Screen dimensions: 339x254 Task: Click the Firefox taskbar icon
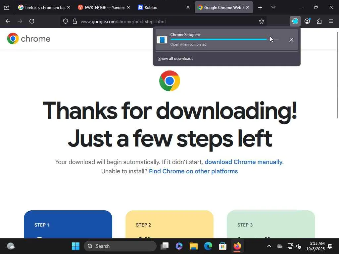237,246
